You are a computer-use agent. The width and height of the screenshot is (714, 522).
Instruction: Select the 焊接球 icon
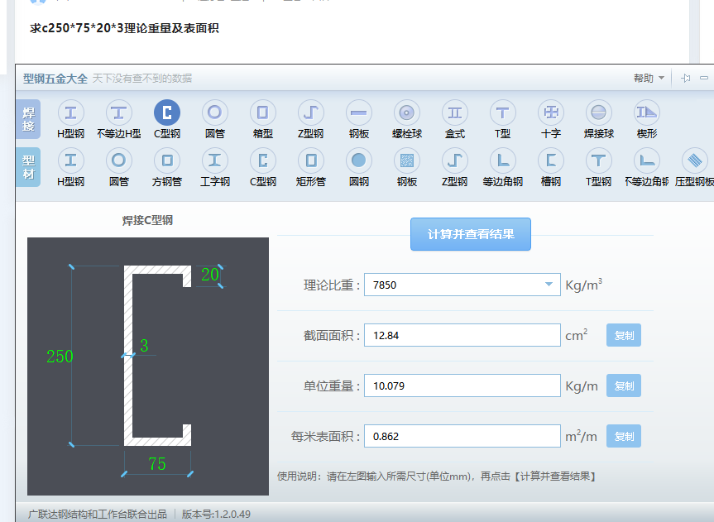coord(597,116)
